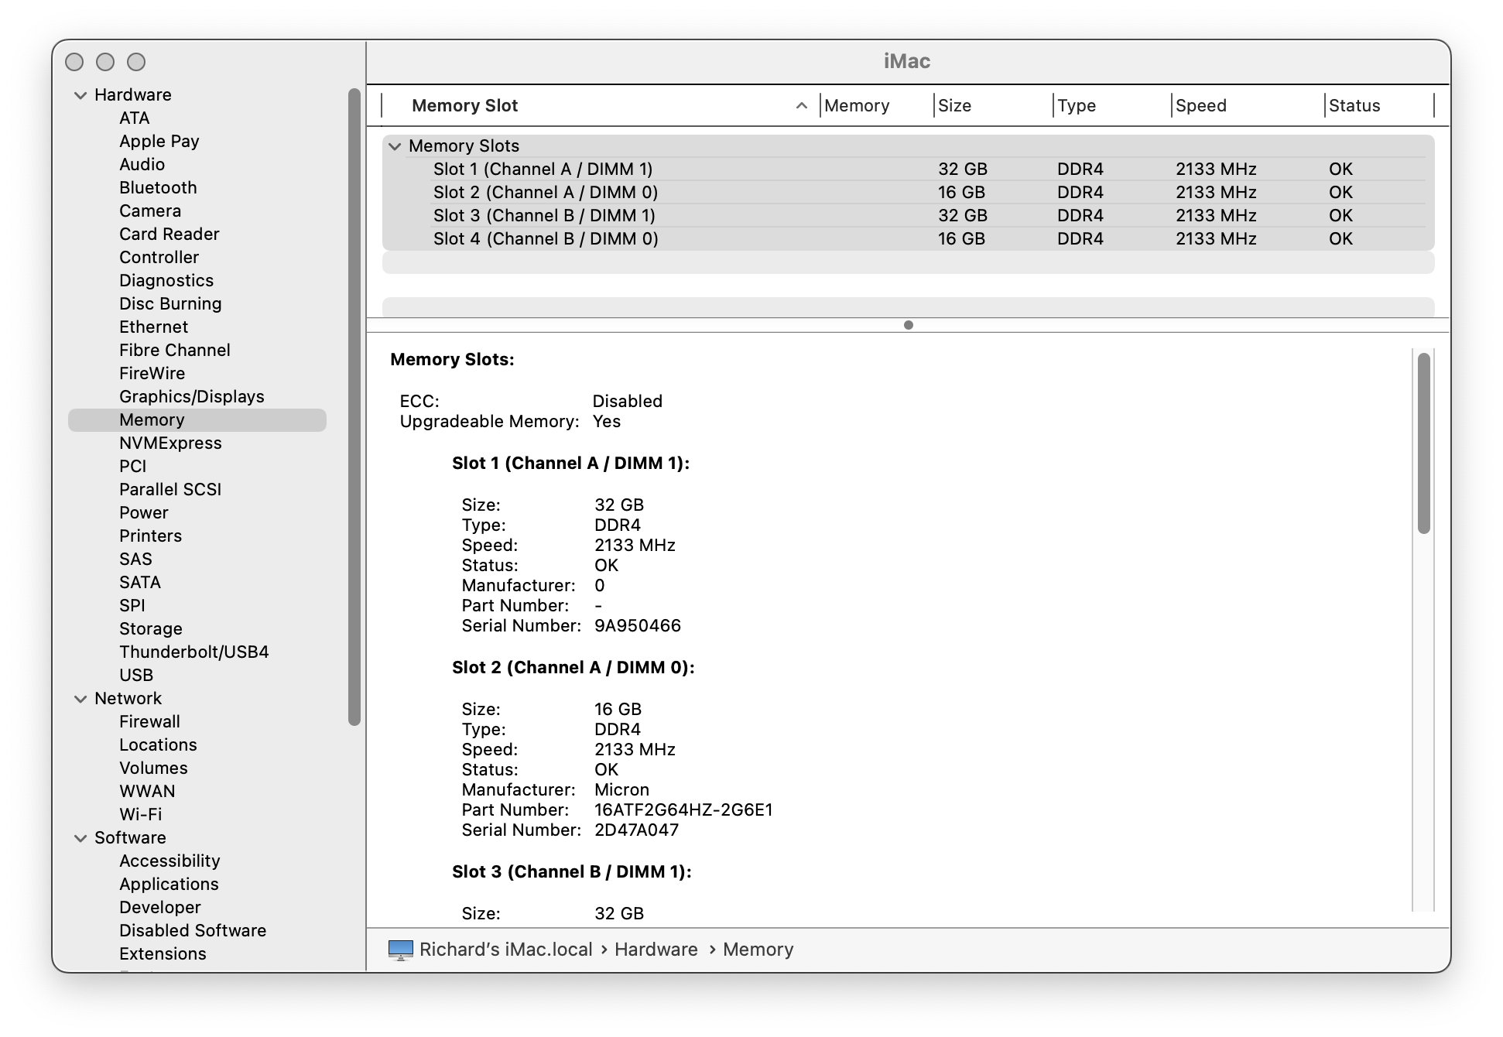The width and height of the screenshot is (1503, 1037).
Task: Collapse the Network sidebar section
Action: tap(80, 699)
